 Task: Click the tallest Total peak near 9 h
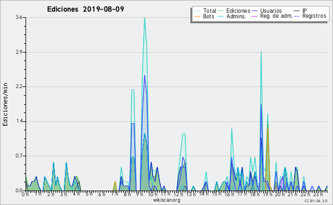click(x=144, y=18)
